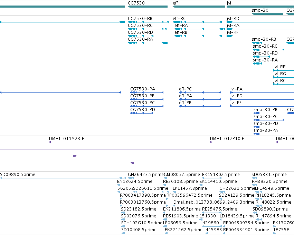Screen dimensions: 294x235
Task: Select transcript CG7530-RB
Action: click(140, 19)
